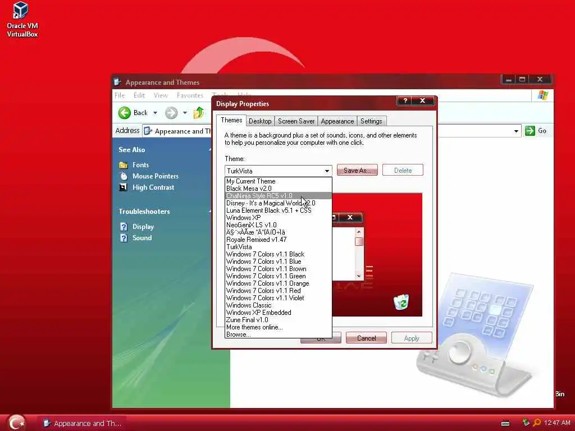Expand the Address bar dropdown arrow

point(516,131)
